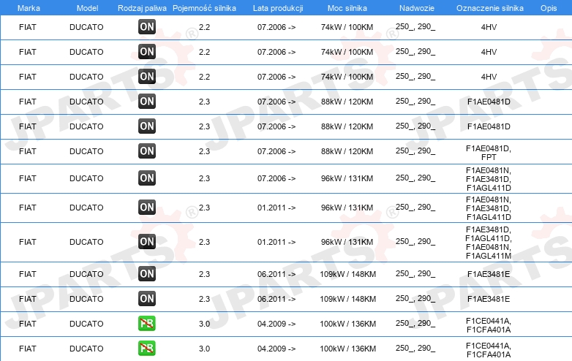
Task: Select '250_, 290_' in the F1AGL411M row
Action: pos(415,241)
